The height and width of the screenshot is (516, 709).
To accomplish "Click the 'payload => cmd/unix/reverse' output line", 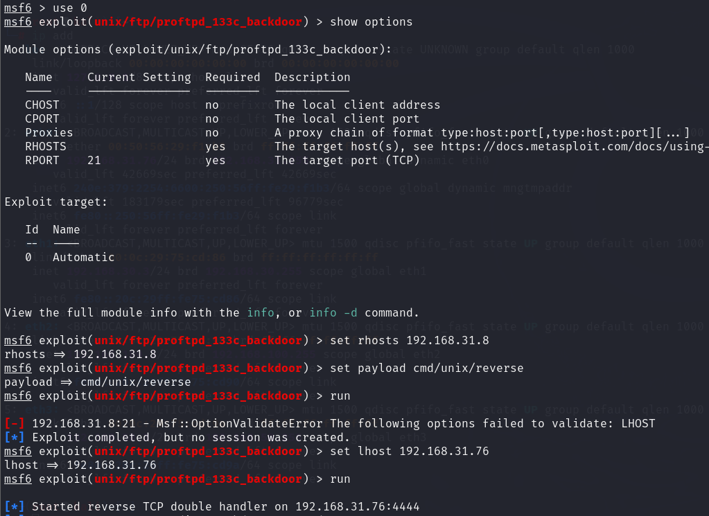I will pyautogui.click(x=97, y=382).
